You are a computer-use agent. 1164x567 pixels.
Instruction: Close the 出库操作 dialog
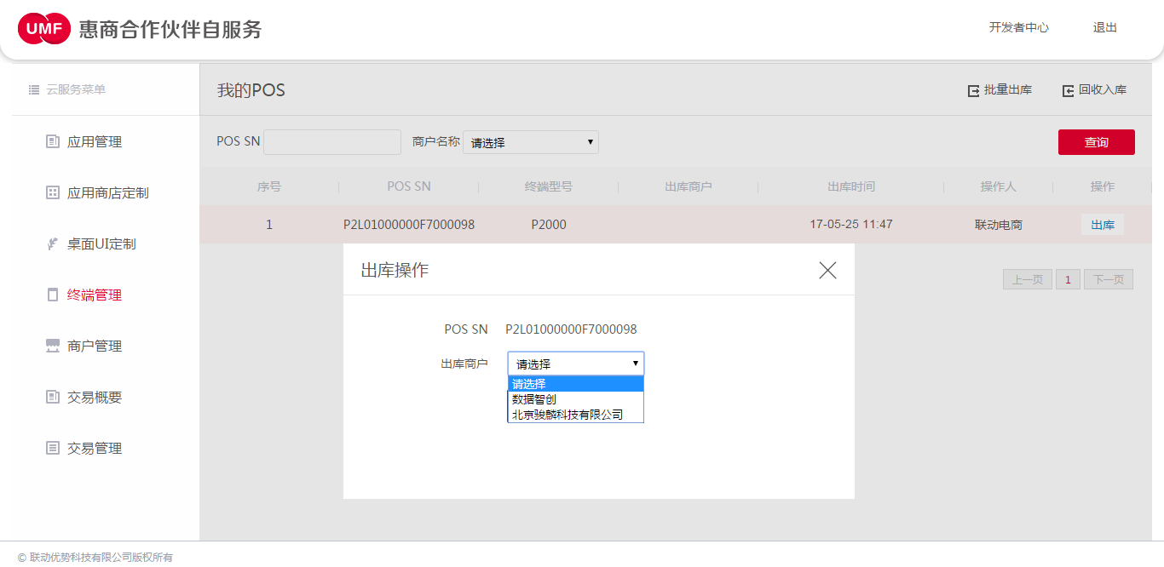point(827,270)
